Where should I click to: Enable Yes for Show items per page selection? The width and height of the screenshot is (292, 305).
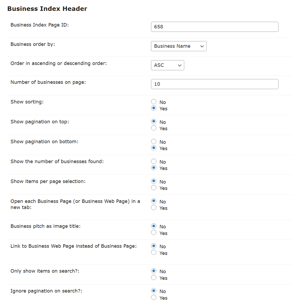(x=154, y=188)
